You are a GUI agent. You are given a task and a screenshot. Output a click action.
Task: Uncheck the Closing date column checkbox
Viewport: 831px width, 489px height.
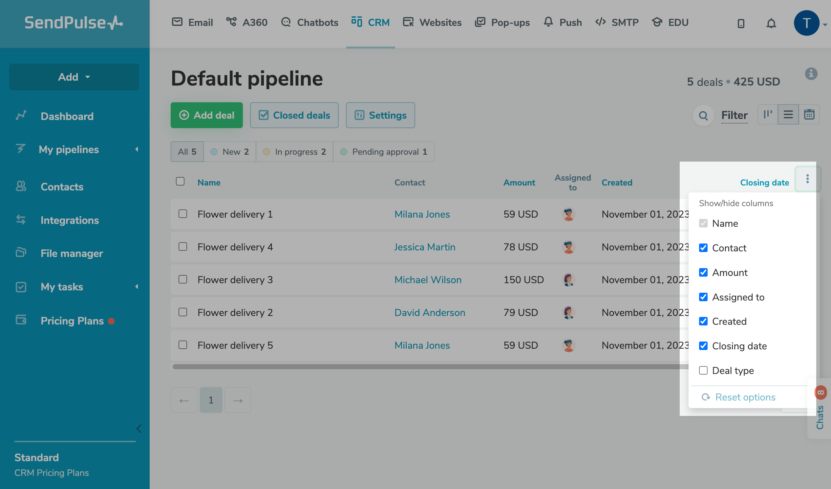click(x=703, y=346)
